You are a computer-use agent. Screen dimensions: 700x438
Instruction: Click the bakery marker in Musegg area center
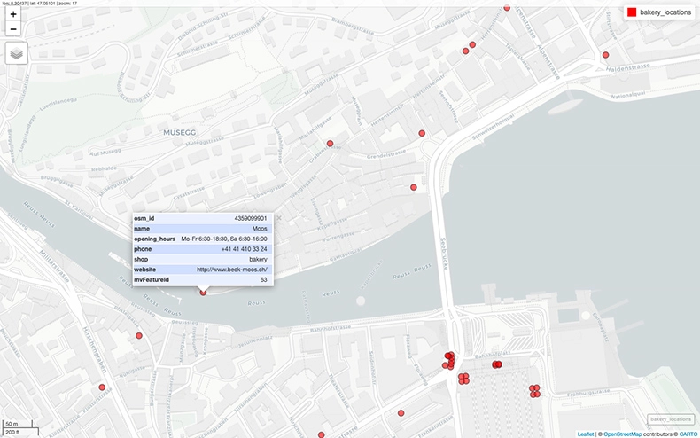(x=330, y=144)
